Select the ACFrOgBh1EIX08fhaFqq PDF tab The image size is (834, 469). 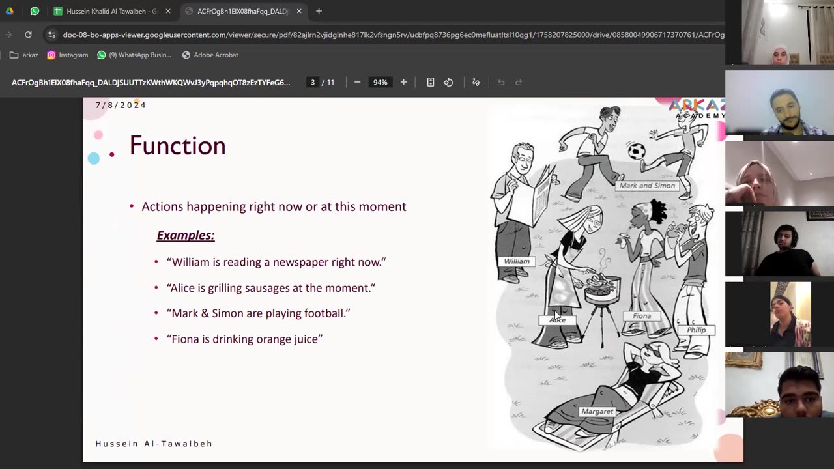(242, 11)
